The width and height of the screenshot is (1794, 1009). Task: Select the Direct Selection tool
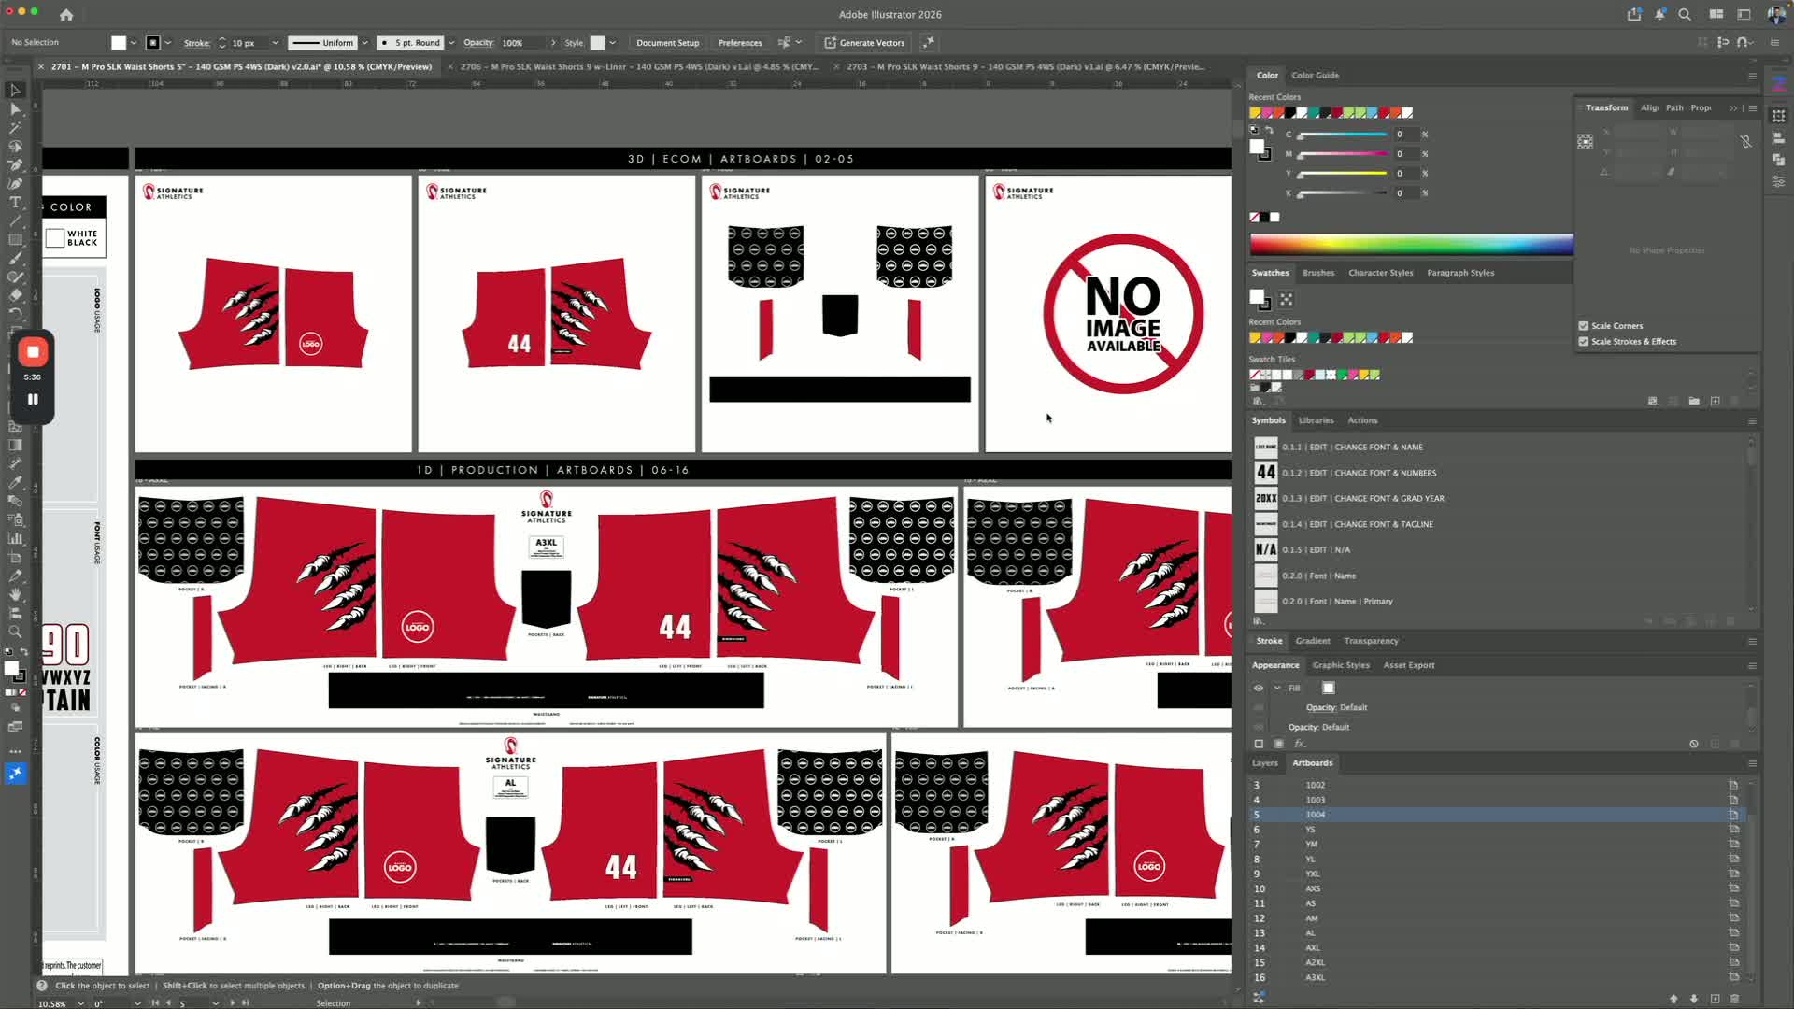tap(15, 109)
